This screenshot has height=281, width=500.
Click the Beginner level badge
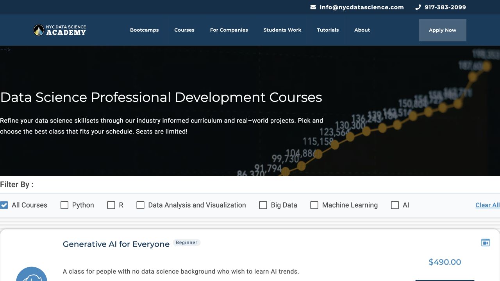[186, 243]
